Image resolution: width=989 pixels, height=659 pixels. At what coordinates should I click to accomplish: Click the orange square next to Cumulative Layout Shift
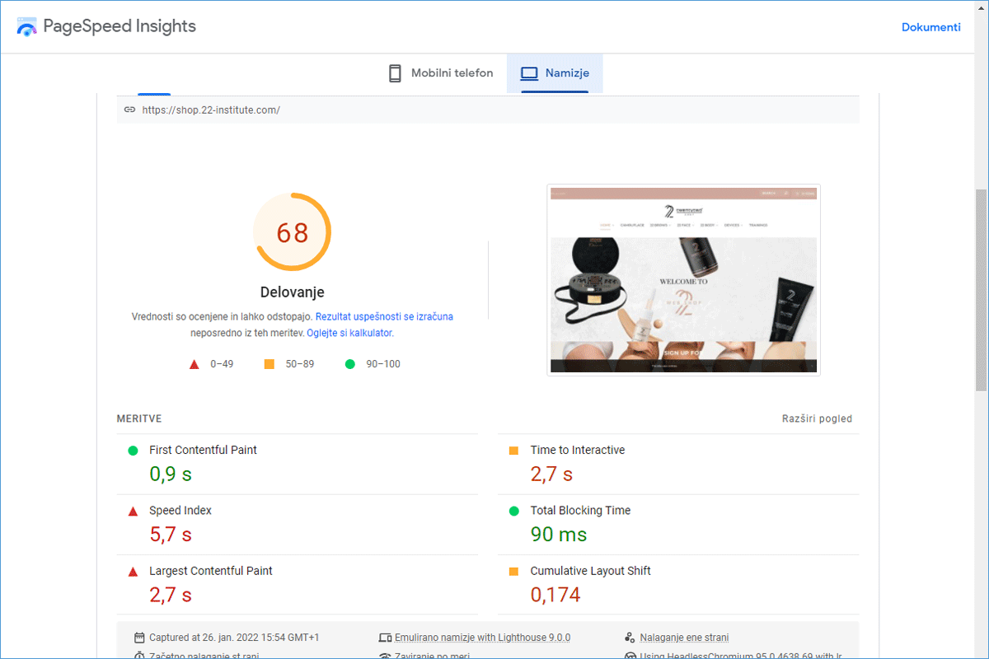click(x=513, y=572)
